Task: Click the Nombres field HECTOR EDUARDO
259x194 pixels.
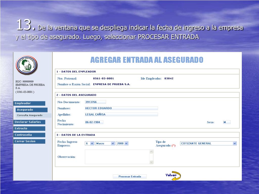Action: tap(121, 108)
